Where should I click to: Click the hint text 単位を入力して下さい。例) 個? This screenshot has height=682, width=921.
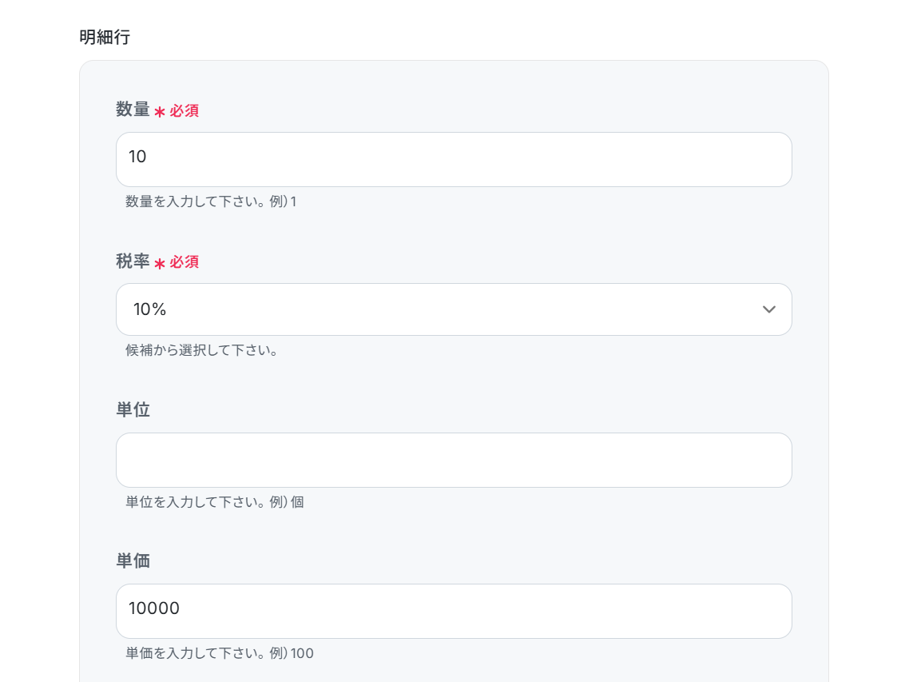point(214,502)
